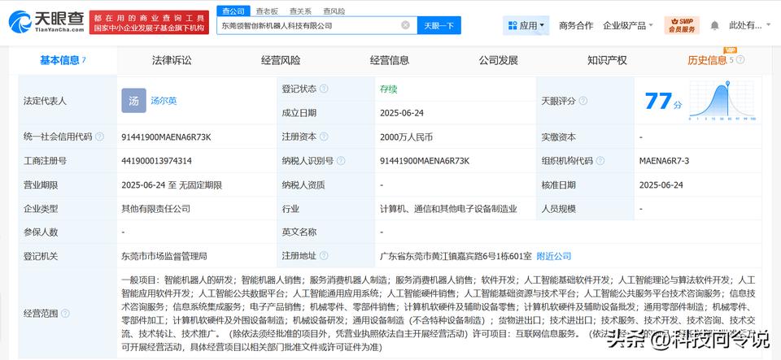Select organization code MAENA6R7-3
The width and height of the screenshot is (781, 360).
pyautogui.click(x=665, y=161)
